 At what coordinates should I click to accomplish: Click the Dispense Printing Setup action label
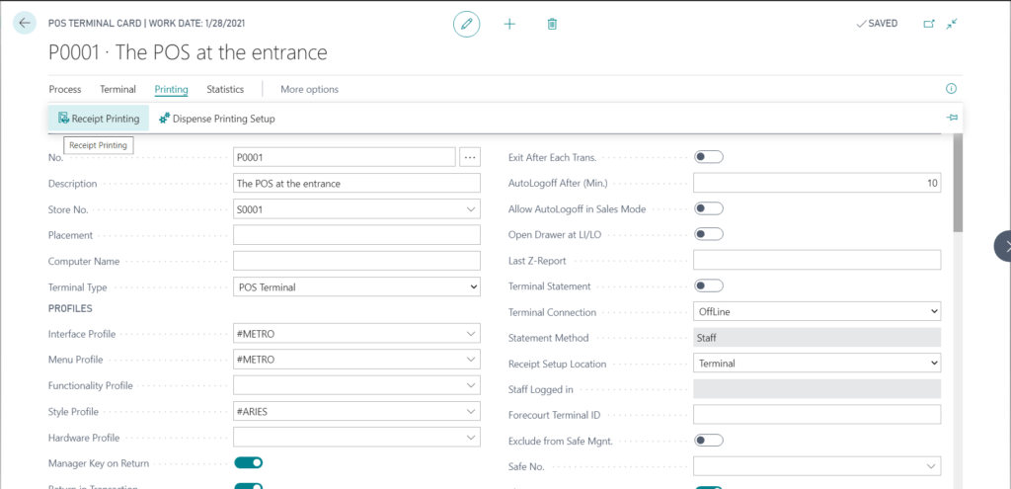pos(224,119)
